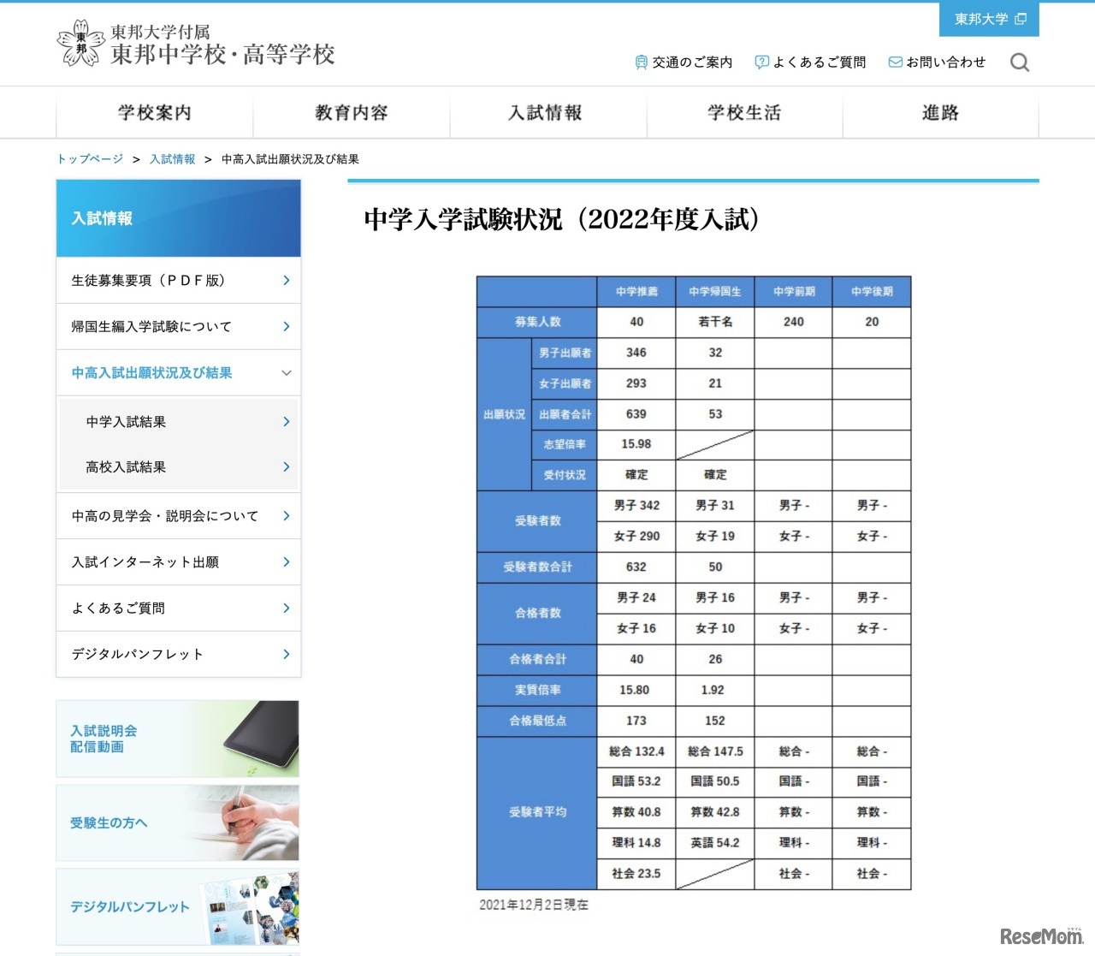This screenshot has width=1095, height=956.
Task: Open the 交通のご案内 link
Action: [x=692, y=62]
